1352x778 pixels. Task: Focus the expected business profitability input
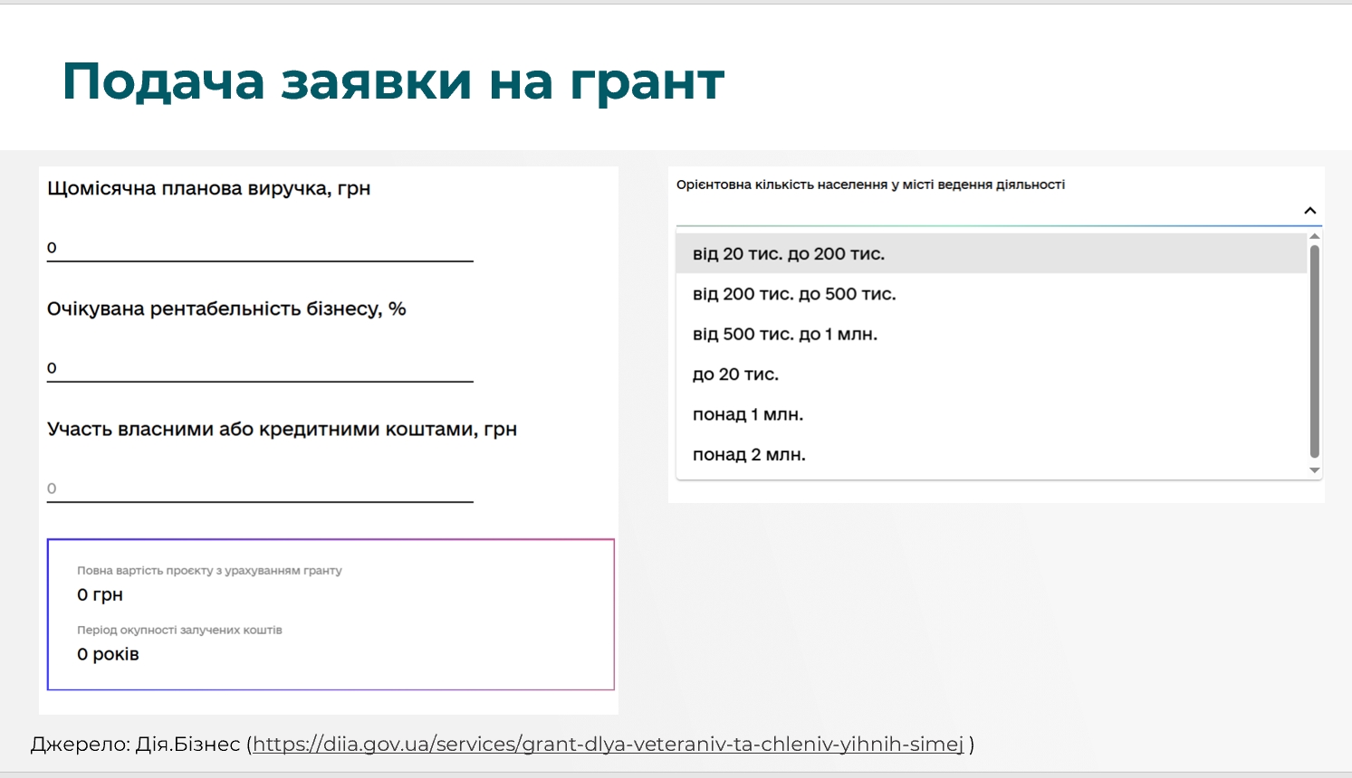point(260,368)
